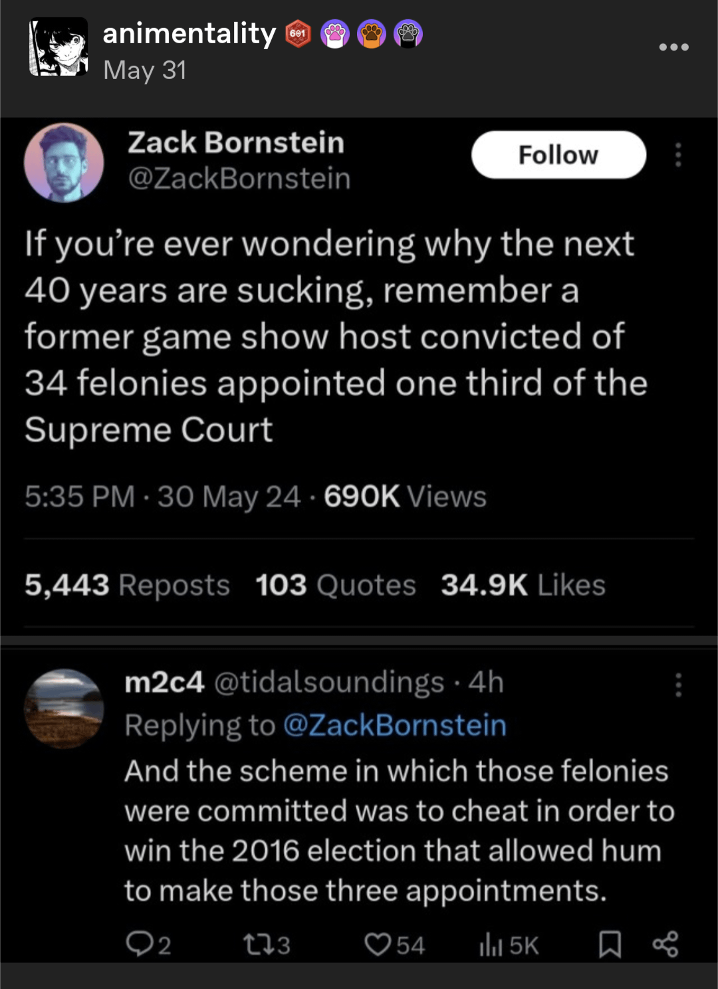Open the post options three-dot menu
The height and width of the screenshot is (989, 718).
pyautogui.click(x=673, y=47)
